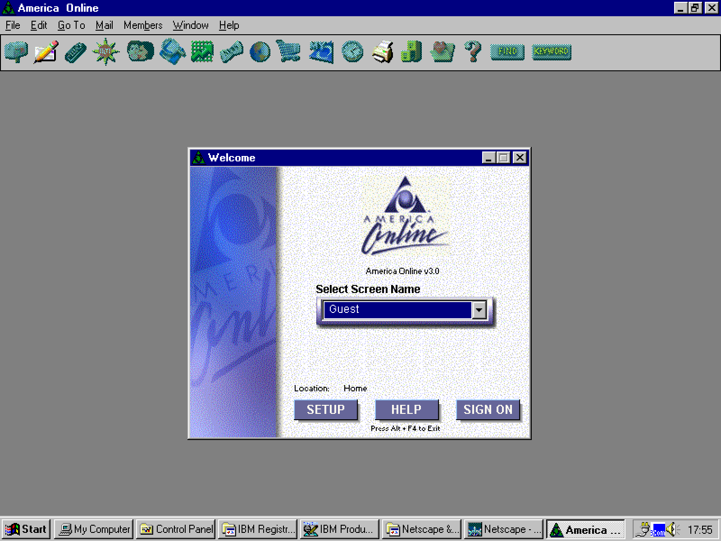This screenshot has width=721, height=541.
Task: Click the Online Clock icon
Action: (x=352, y=52)
